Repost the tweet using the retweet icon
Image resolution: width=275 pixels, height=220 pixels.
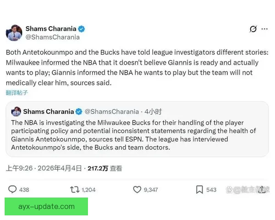pyautogui.click(x=75, y=189)
